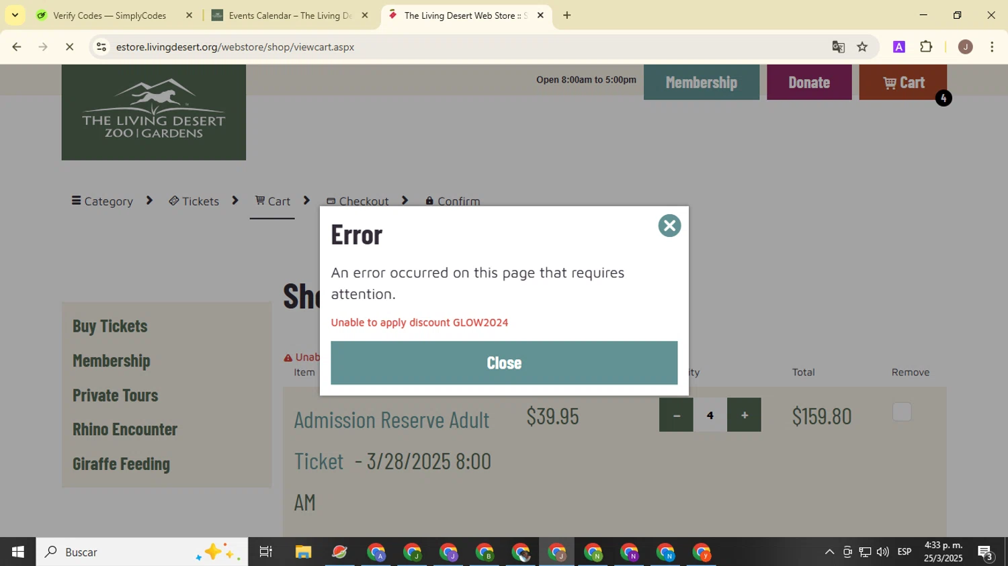The image size is (1008, 566).
Task: Click the $159.80 total amount
Action: point(822,416)
